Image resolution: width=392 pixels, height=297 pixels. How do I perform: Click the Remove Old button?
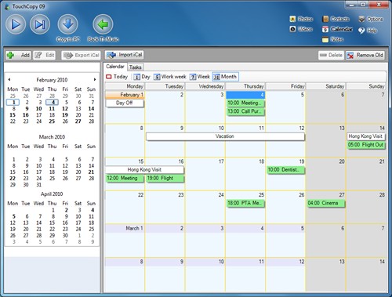click(x=365, y=55)
